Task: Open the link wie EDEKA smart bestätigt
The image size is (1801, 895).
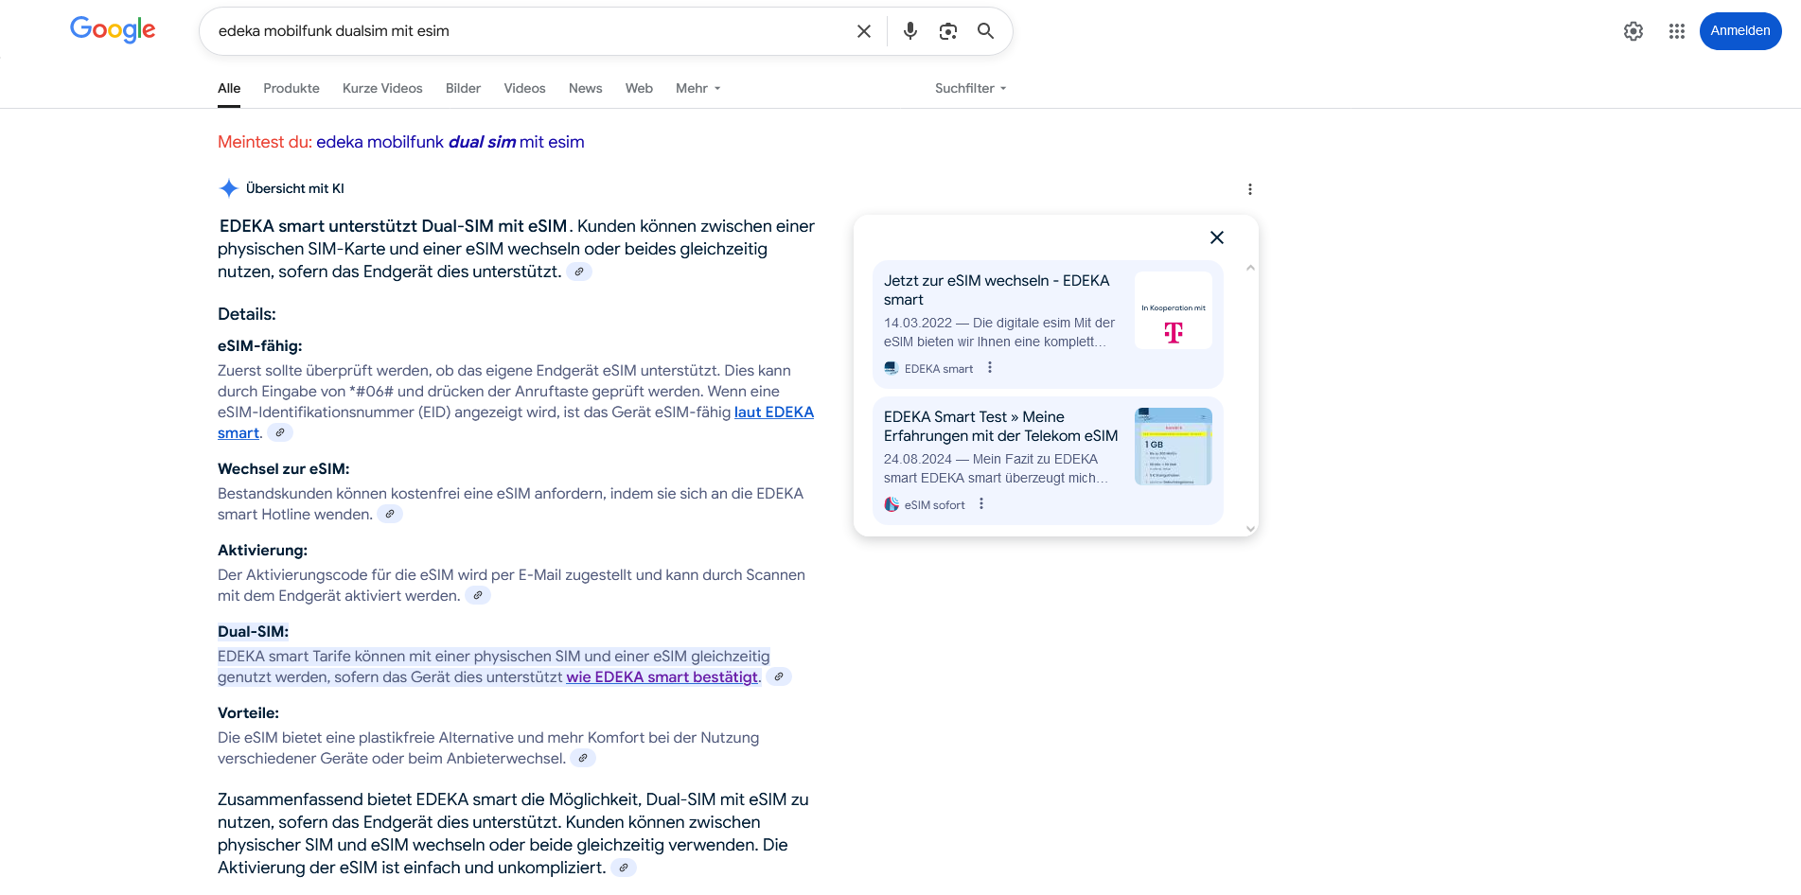Action: tap(661, 676)
